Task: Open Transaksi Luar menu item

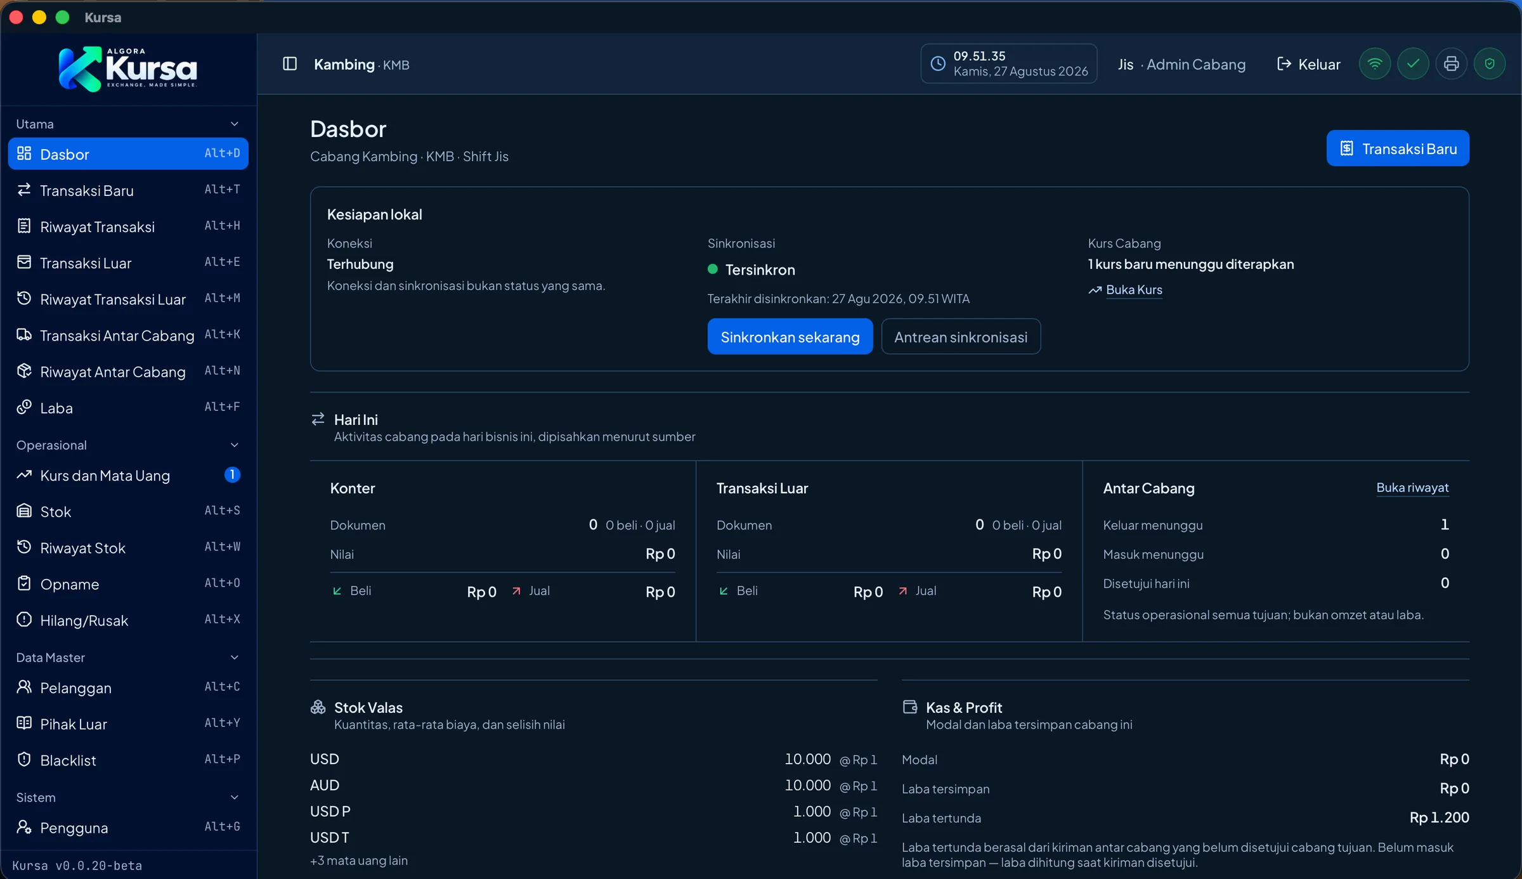Action: click(128, 263)
